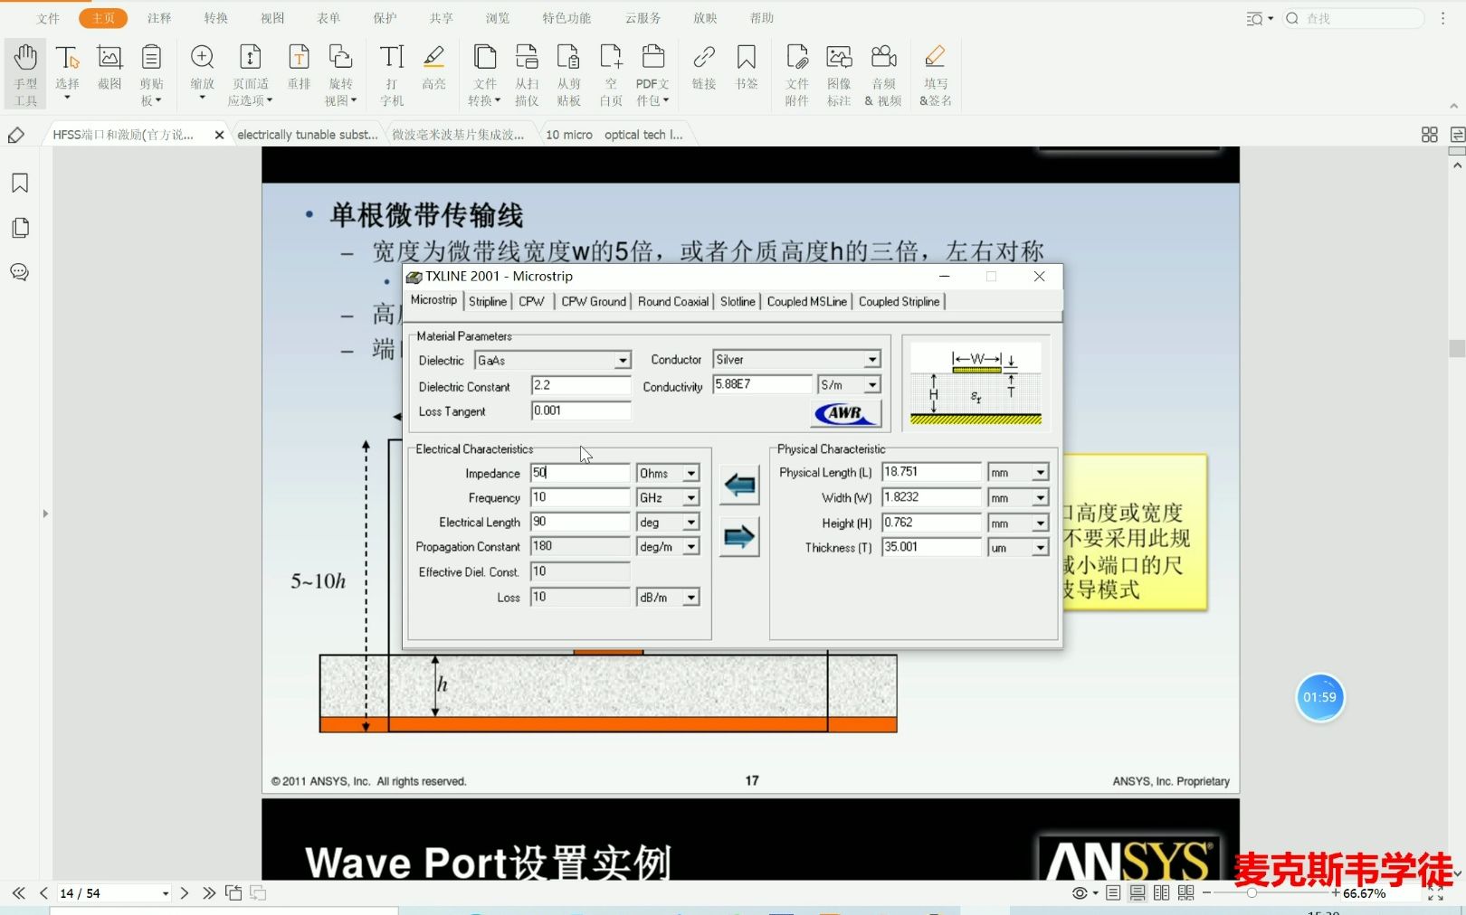The image size is (1466, 915).
Task: Click the 01:59 recording timer bubble
Action: pyautogui.click(x=1320, y=697)
